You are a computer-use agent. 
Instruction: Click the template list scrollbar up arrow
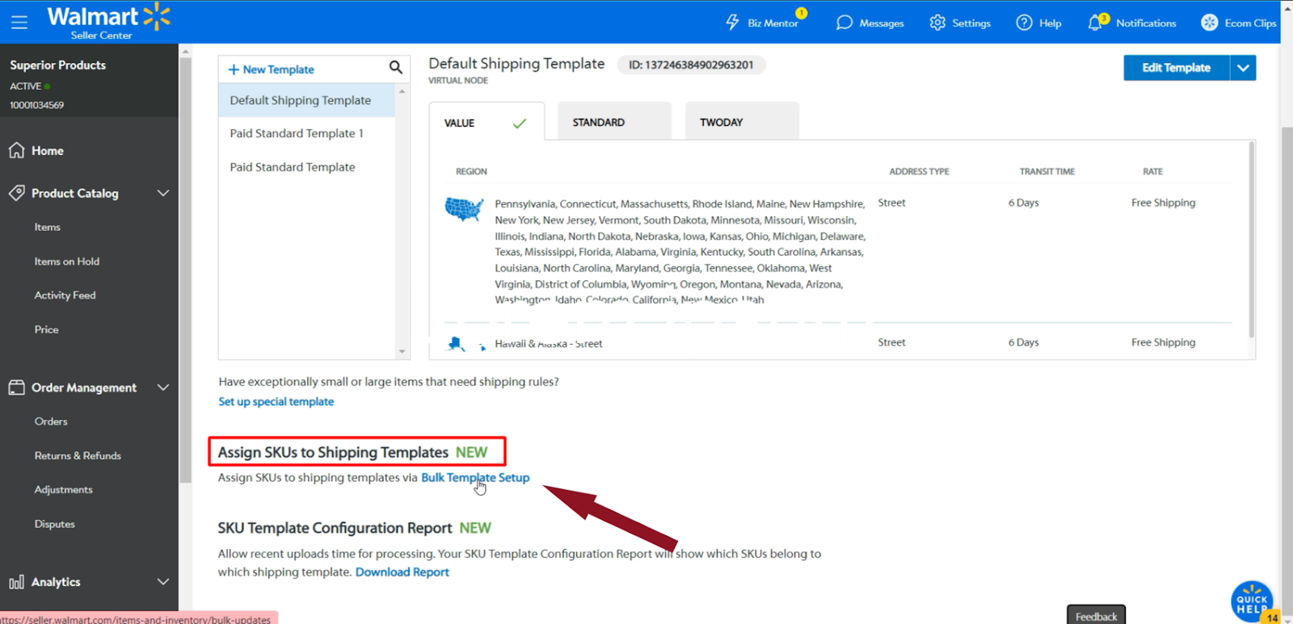402,91
